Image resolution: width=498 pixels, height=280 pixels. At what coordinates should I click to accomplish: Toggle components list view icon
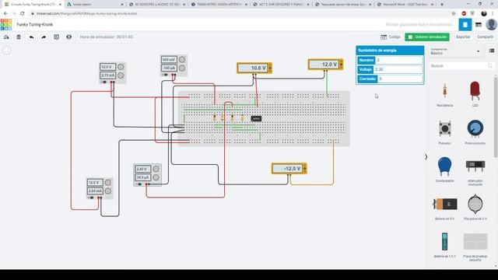(492, 51)
